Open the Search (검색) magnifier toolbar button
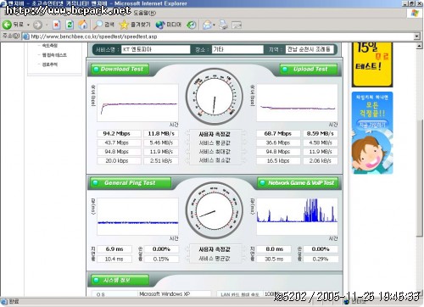The width and height of the screenshot is (424, 307). click(103, 25)
